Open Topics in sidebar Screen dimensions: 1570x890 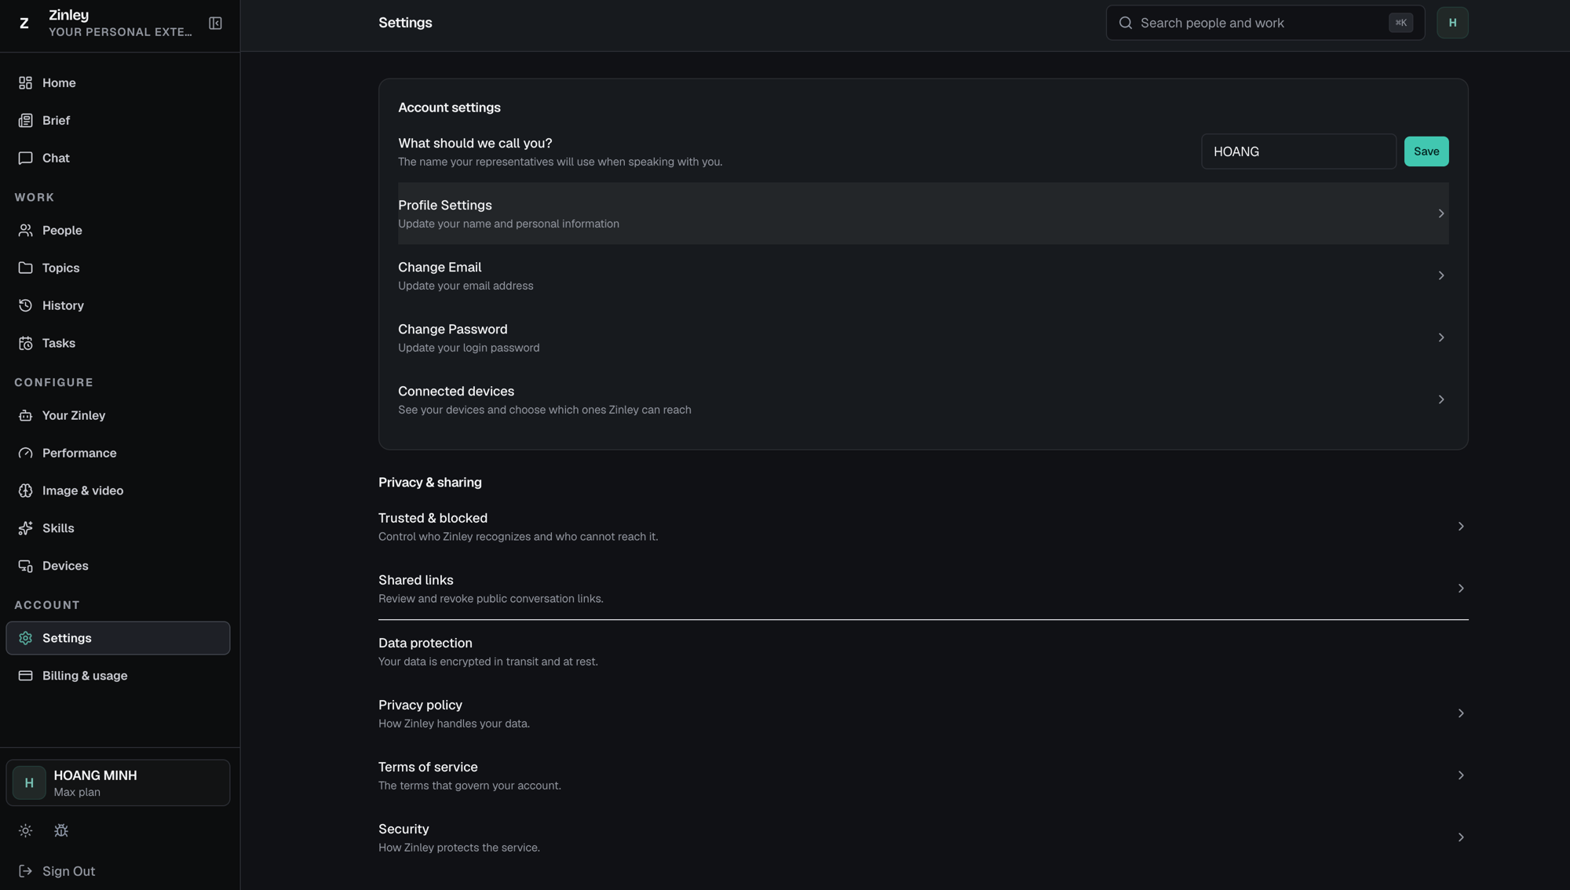(118, 268)
